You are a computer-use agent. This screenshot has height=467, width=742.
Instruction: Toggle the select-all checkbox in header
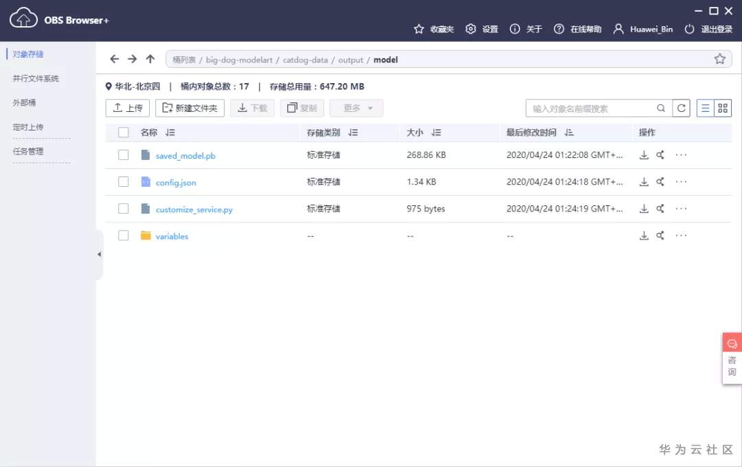pyautogui.click(x=124, y=133)
